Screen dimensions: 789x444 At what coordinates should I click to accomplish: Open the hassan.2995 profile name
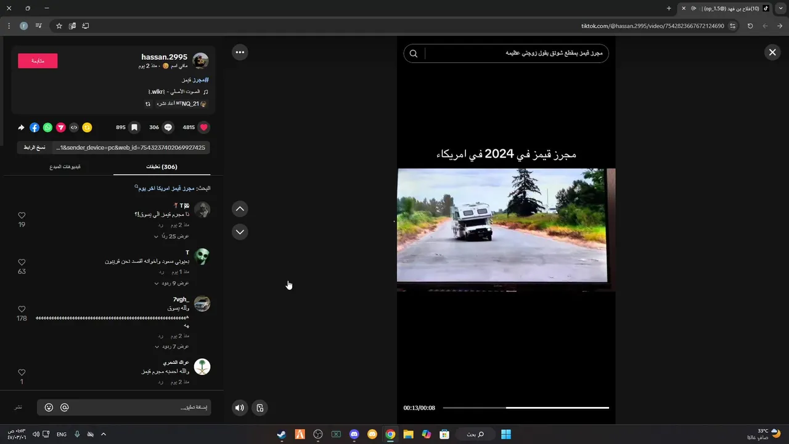point(164,57)
